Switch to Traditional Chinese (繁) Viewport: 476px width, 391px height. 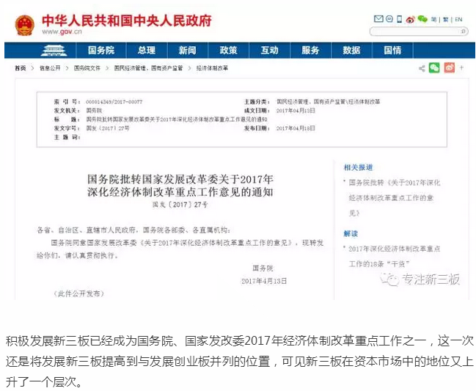(x=446, y=19)
